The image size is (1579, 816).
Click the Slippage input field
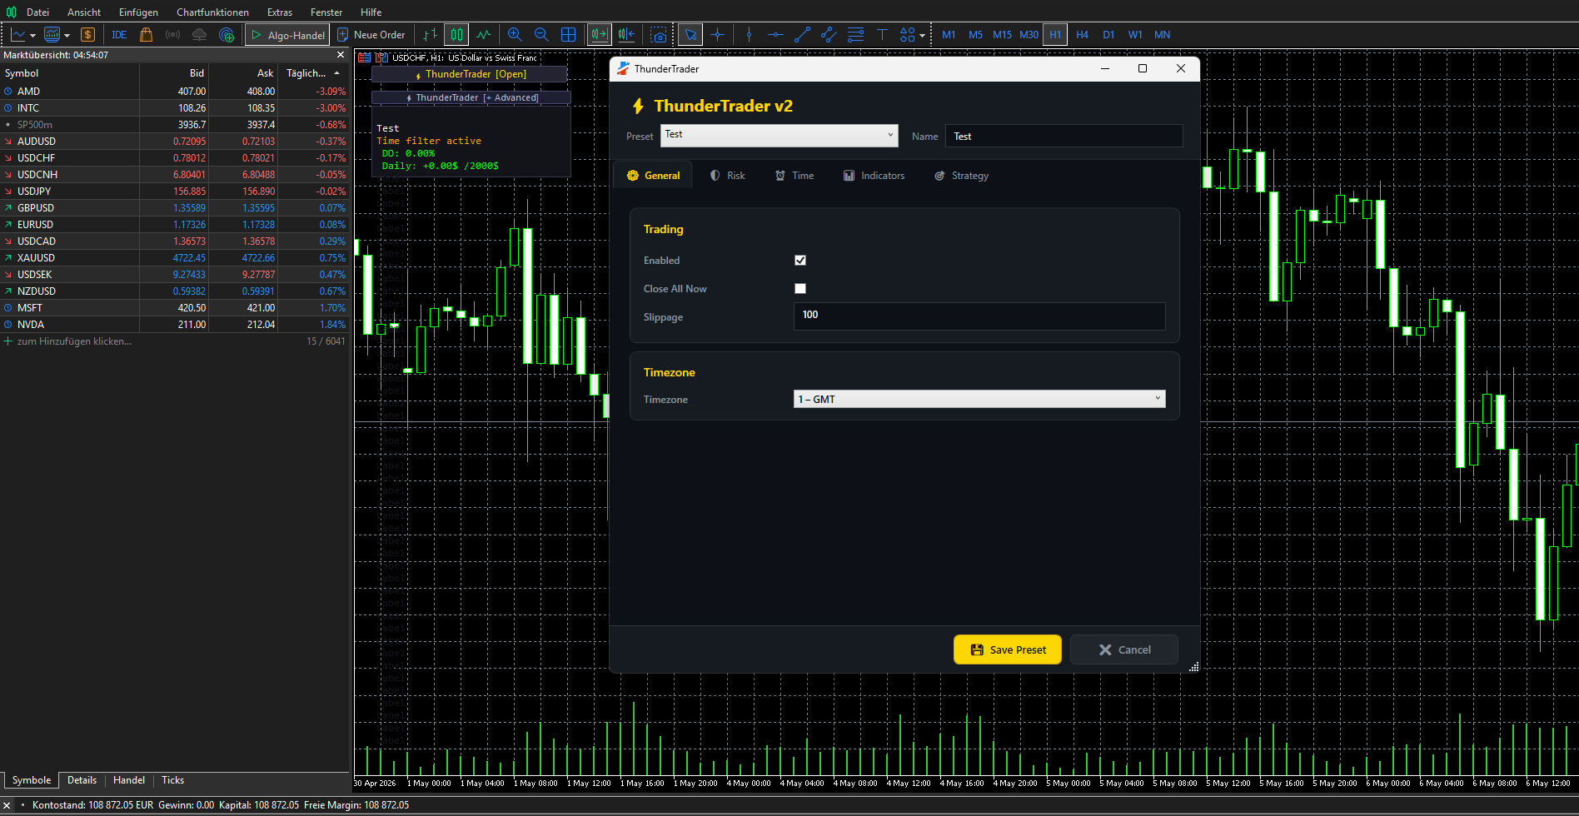point(979,316)
